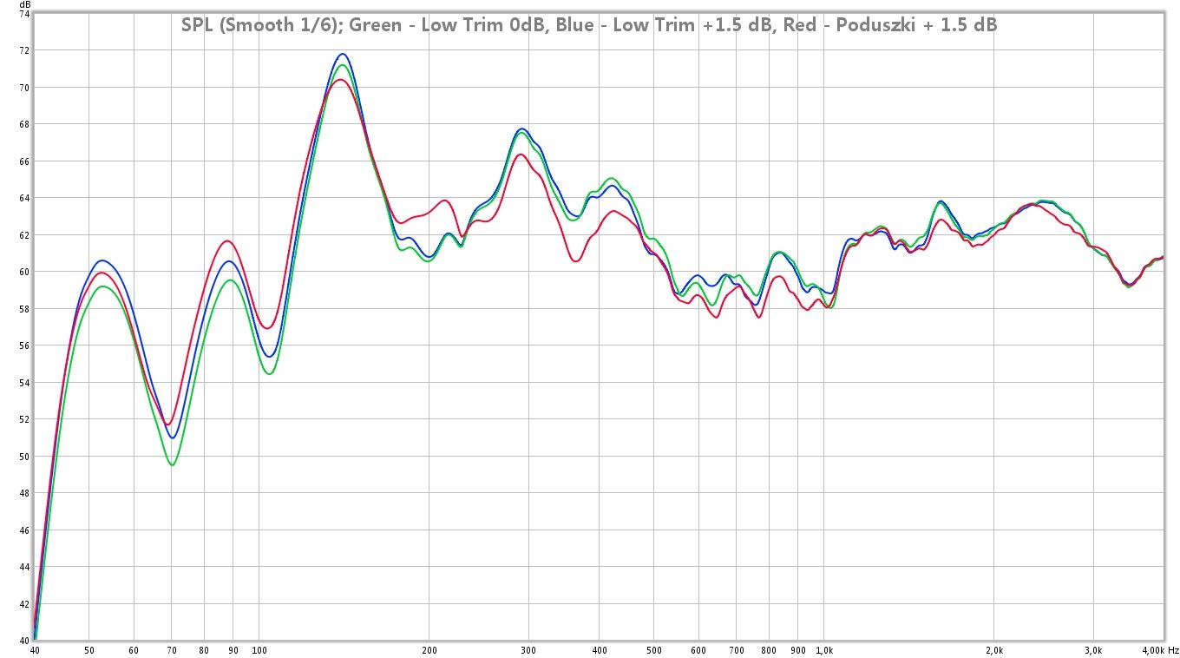Click the 100 label on the frequency axis
The width and height of the screenshot is (1180, 658).
point(259,650)
